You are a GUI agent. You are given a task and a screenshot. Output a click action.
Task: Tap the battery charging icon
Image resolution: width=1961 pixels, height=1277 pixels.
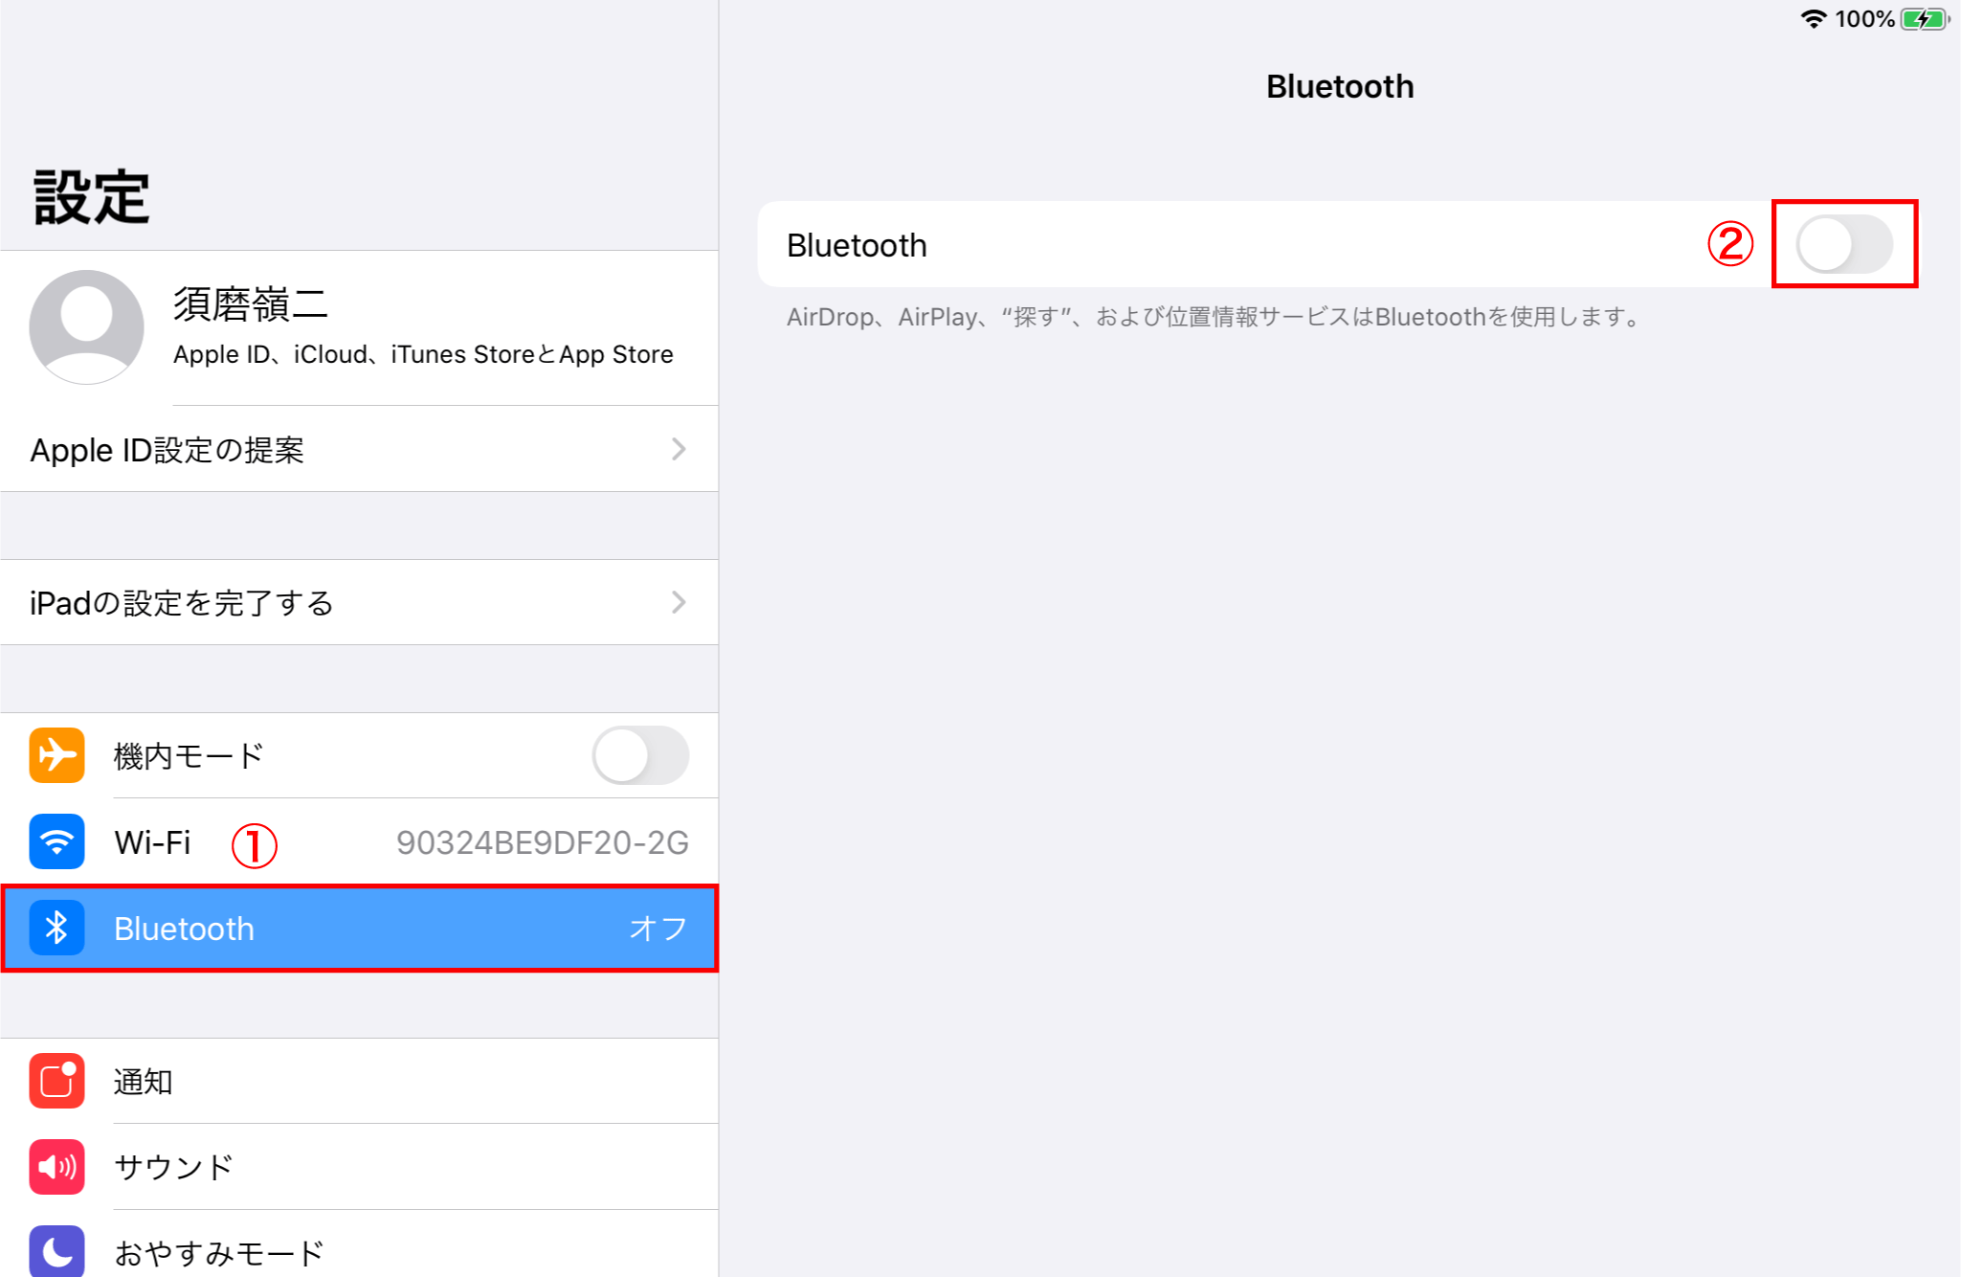tap(1924, 19)
